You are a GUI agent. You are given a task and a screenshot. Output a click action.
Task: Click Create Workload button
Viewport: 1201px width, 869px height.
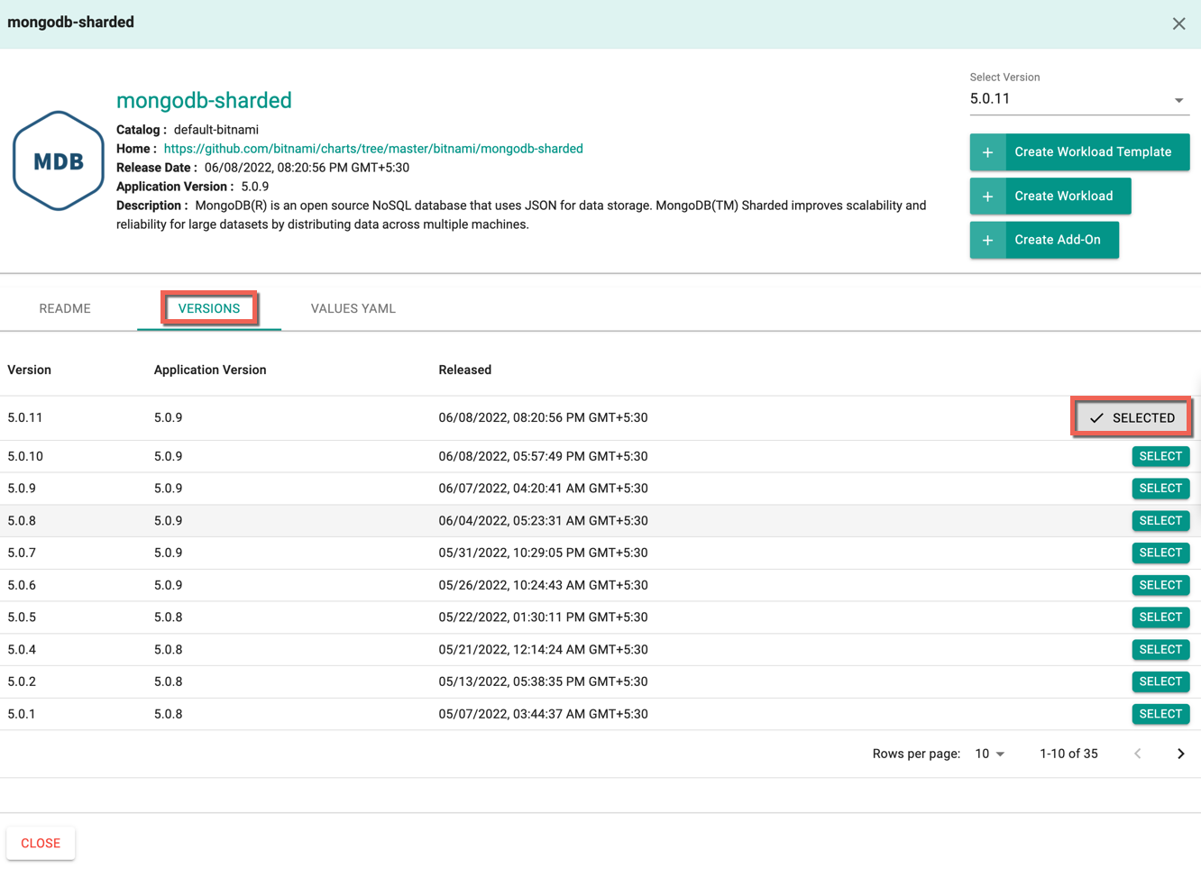tap(1050, 196)
